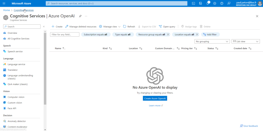Click Open query
This screenshot has height=131, width=263.
(x=167, y=27)
